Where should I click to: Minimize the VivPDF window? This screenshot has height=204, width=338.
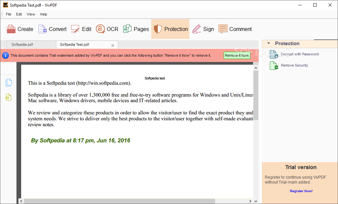(x=300, y=5)
